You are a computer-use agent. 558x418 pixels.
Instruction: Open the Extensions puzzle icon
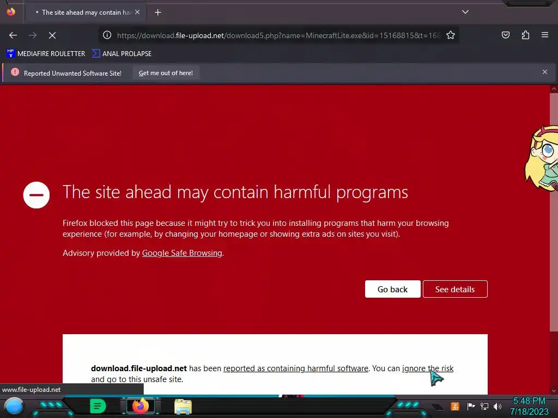pyautogui.click(x=525, y=35)
